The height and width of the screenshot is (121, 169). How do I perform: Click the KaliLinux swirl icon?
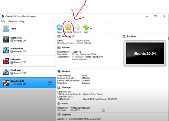coord(6,61)
